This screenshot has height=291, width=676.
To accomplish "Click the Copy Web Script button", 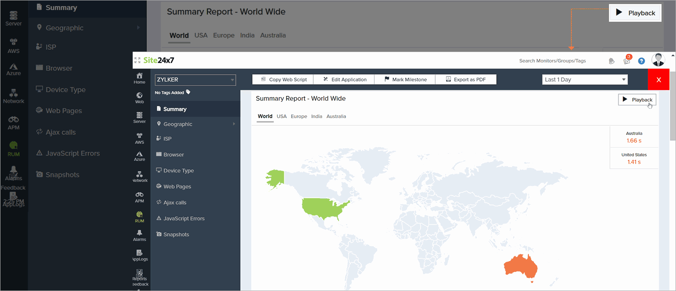I will [x=283, y=80].
